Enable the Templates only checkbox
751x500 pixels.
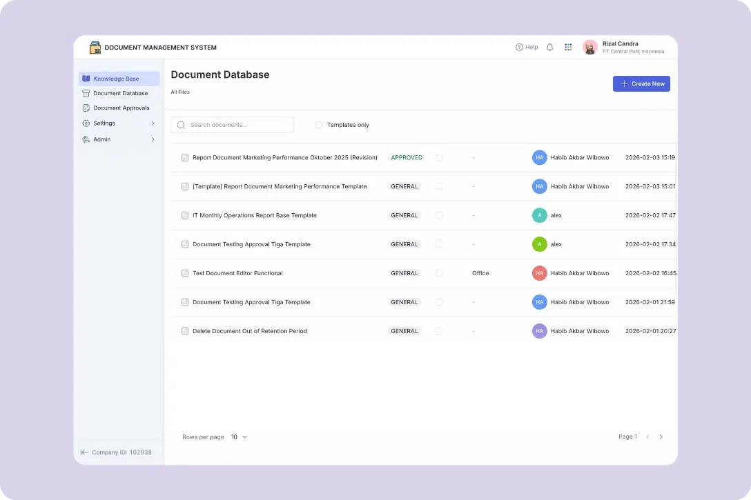click(x=318, y=125)
